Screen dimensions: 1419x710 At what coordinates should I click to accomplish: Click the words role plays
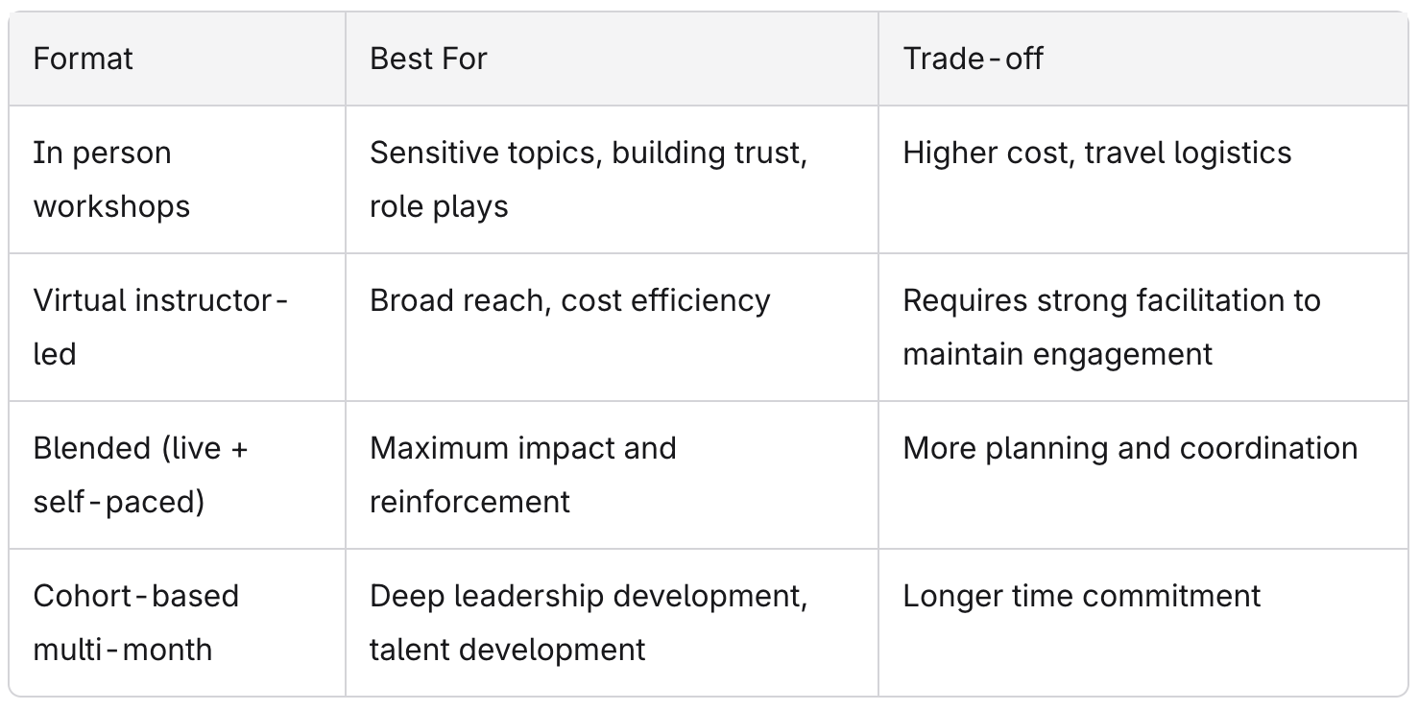(439, 207)
